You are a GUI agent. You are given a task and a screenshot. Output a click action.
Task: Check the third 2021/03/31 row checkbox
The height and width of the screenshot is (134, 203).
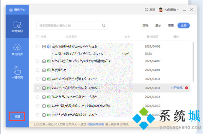pyautogui.click(x=38, y=97)
